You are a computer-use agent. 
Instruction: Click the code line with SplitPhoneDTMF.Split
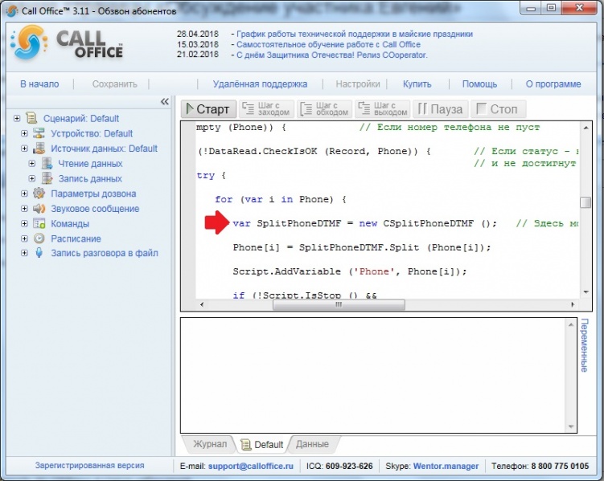coord(362,247)
